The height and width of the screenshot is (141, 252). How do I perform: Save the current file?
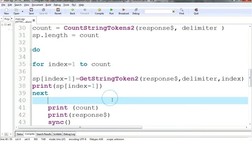click(x=31, y=11)
